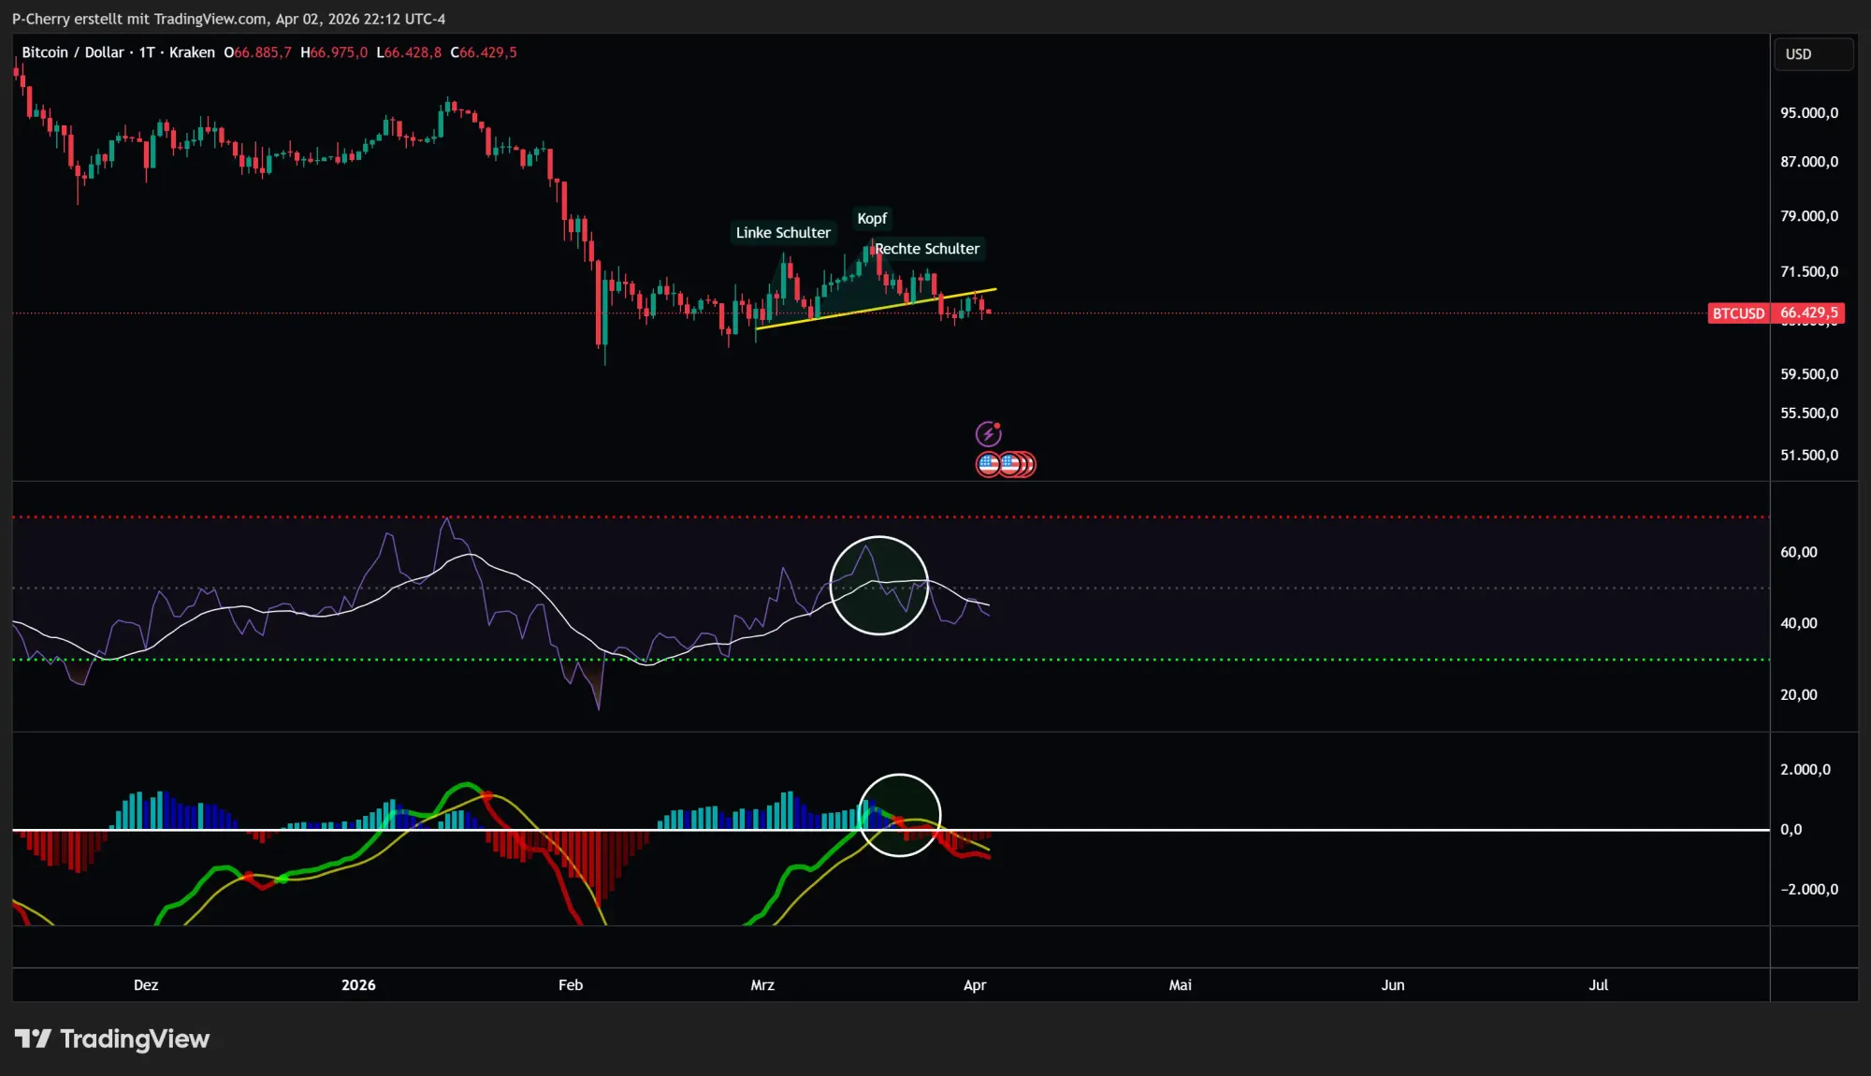1871x1076 pixels.
Task: Click the Linke Schulter annotation label
Action: click(x=783, y=232)
